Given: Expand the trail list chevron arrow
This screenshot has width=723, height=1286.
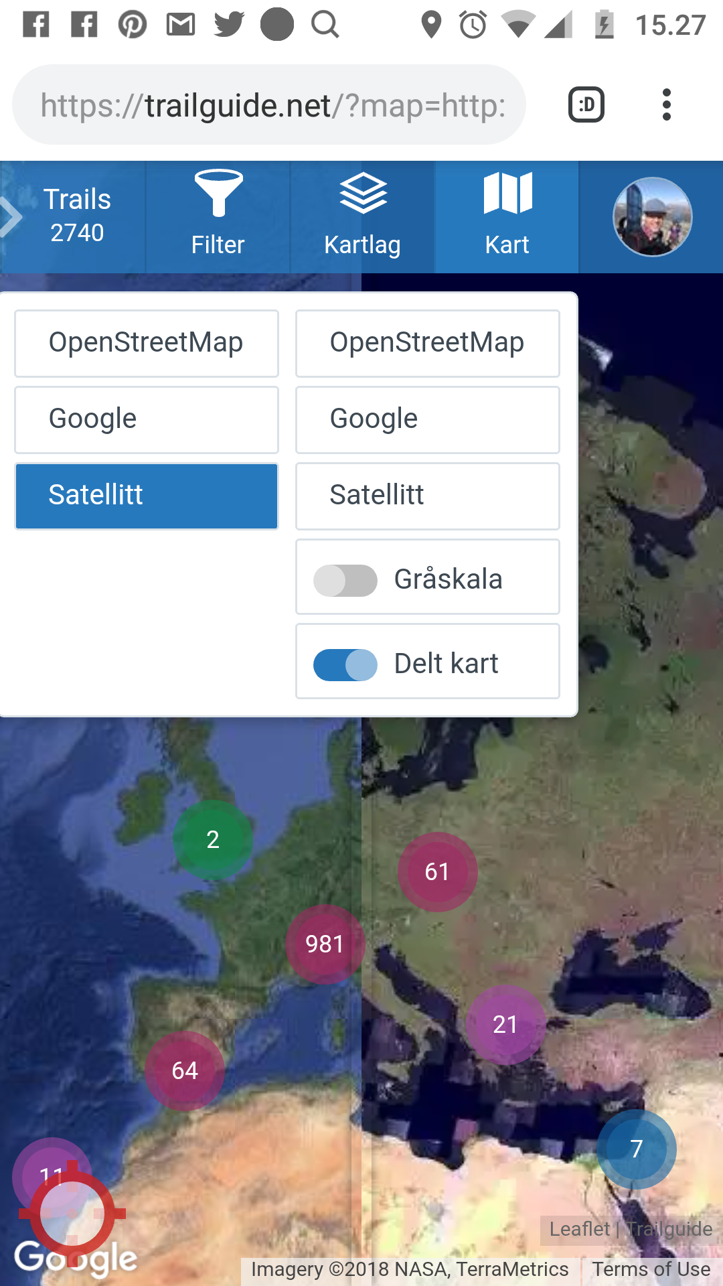Looking at the screenshot, I should (11, 217).
